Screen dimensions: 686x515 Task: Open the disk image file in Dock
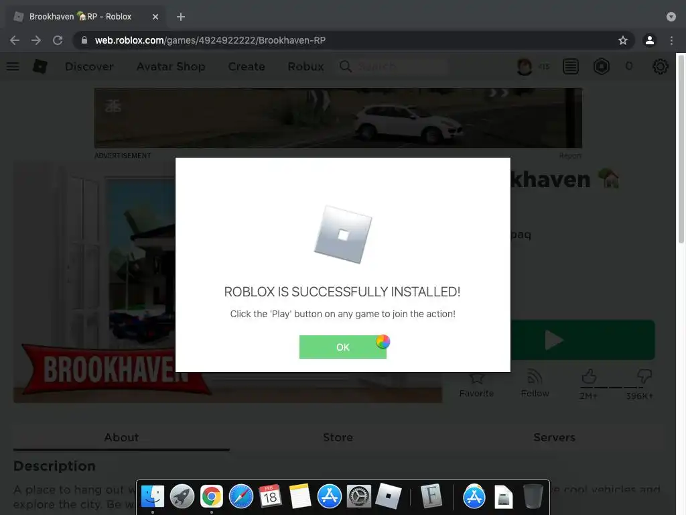click(504, 497)
